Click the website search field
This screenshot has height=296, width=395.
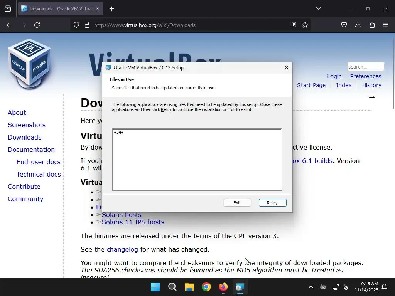366,67
